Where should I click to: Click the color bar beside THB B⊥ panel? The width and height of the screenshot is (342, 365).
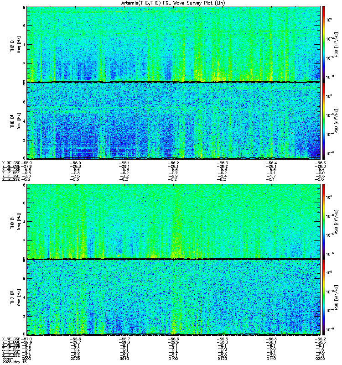(x=324, y=44)
